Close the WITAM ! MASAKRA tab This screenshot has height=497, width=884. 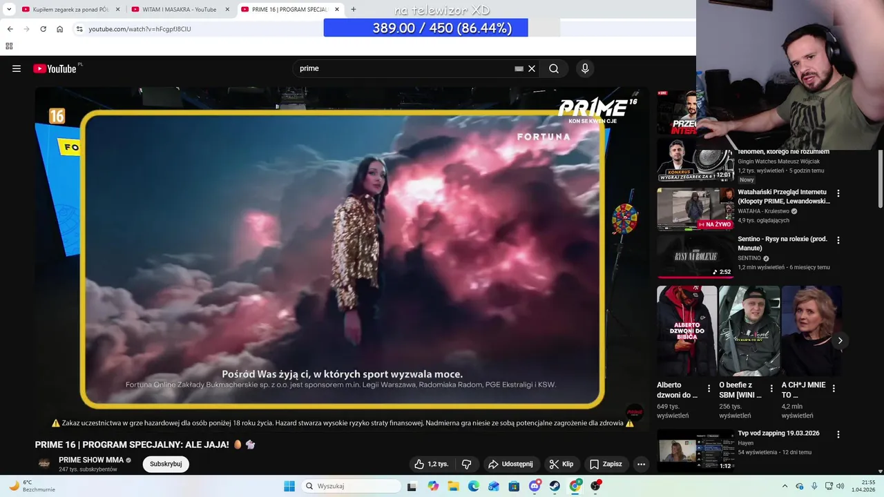(x=227, y=10)
